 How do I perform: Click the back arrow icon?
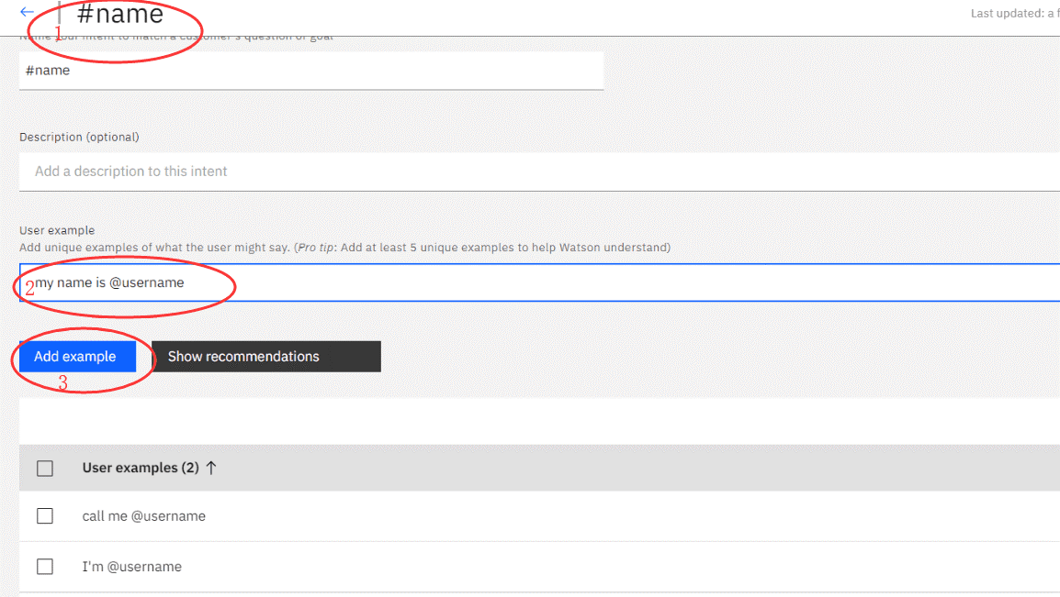[27, 13]
